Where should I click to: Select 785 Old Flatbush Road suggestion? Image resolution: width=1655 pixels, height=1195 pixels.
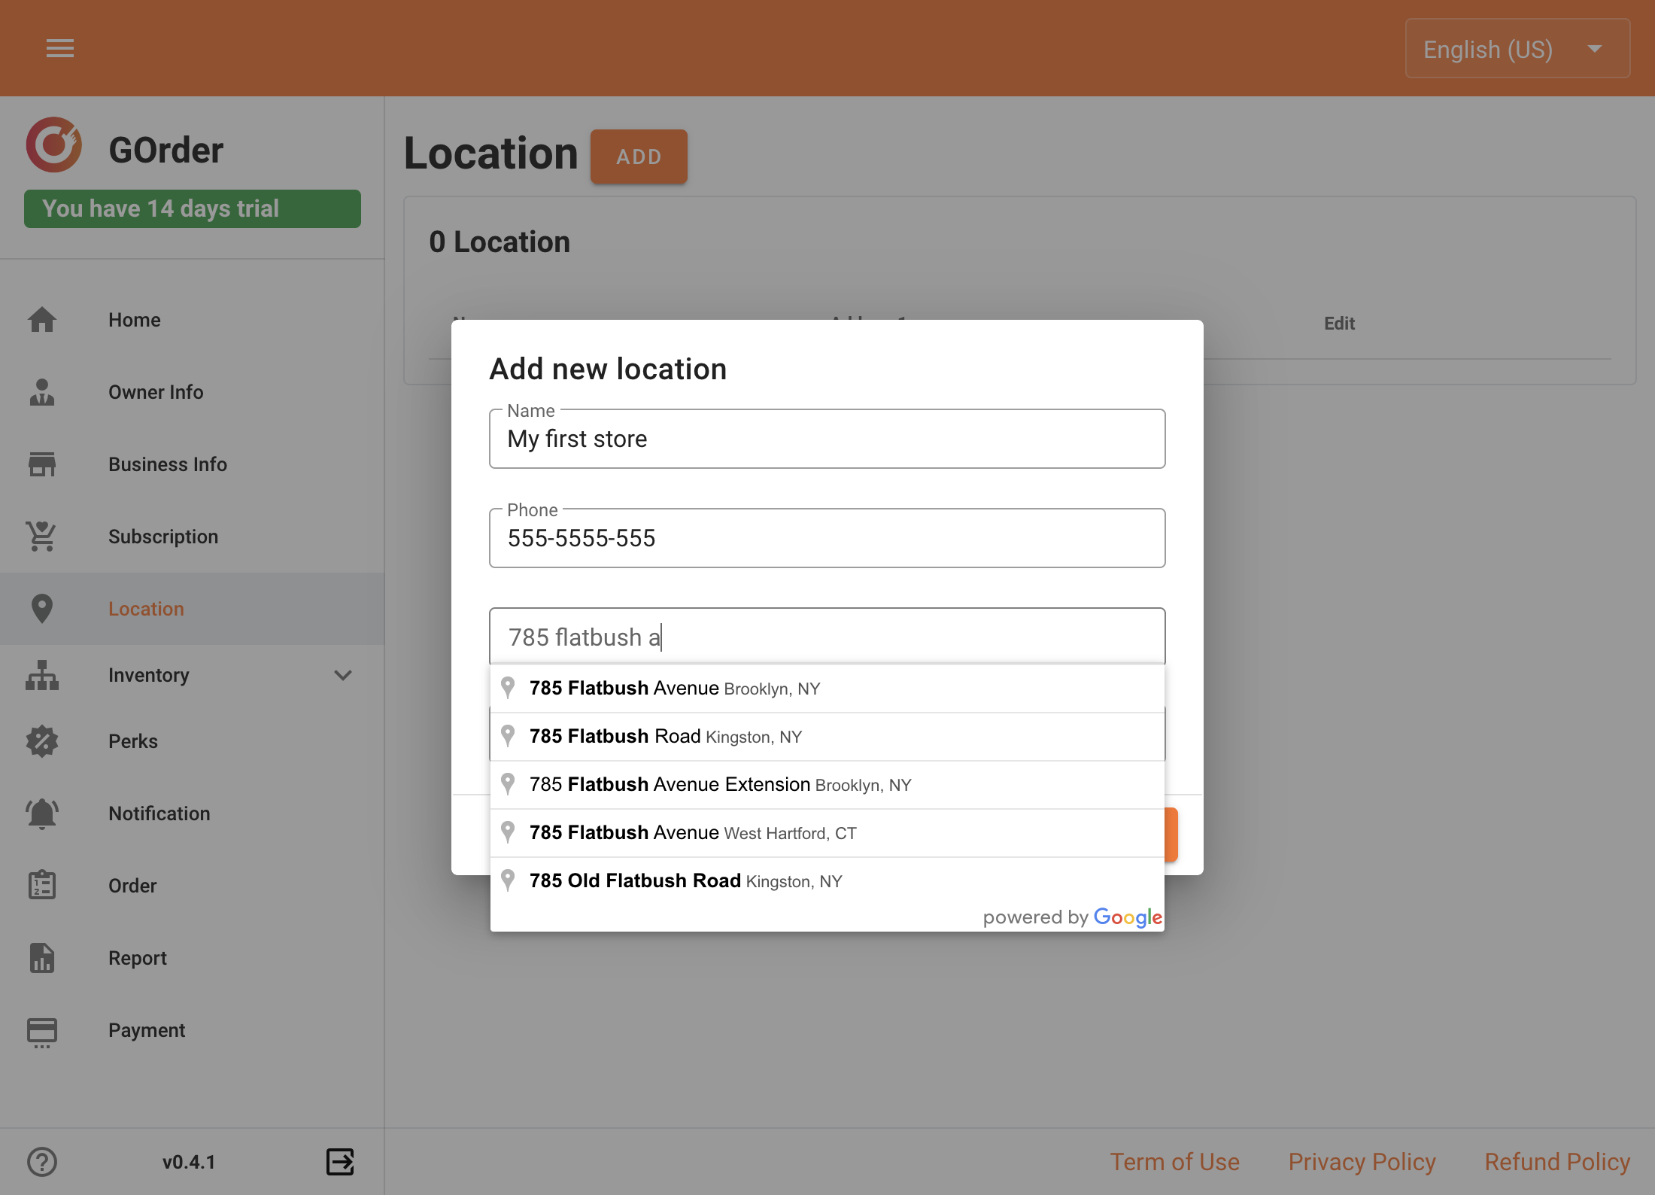pyautogui.click(x=827, y=880)
